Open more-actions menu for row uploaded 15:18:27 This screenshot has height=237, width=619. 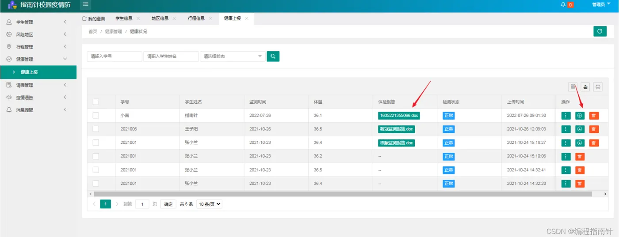point(566,143)
